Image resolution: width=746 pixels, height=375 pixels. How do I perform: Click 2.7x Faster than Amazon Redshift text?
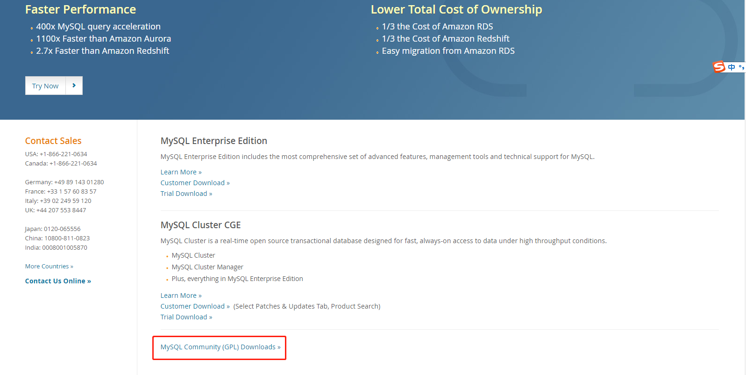click(x=103, y=51)
